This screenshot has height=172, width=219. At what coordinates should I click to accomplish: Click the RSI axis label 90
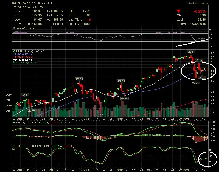211,29
